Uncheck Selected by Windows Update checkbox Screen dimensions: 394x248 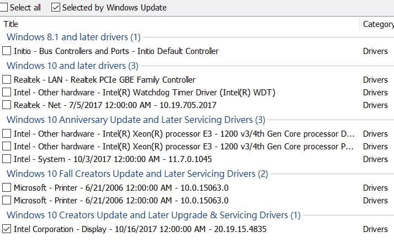[56, 7]
